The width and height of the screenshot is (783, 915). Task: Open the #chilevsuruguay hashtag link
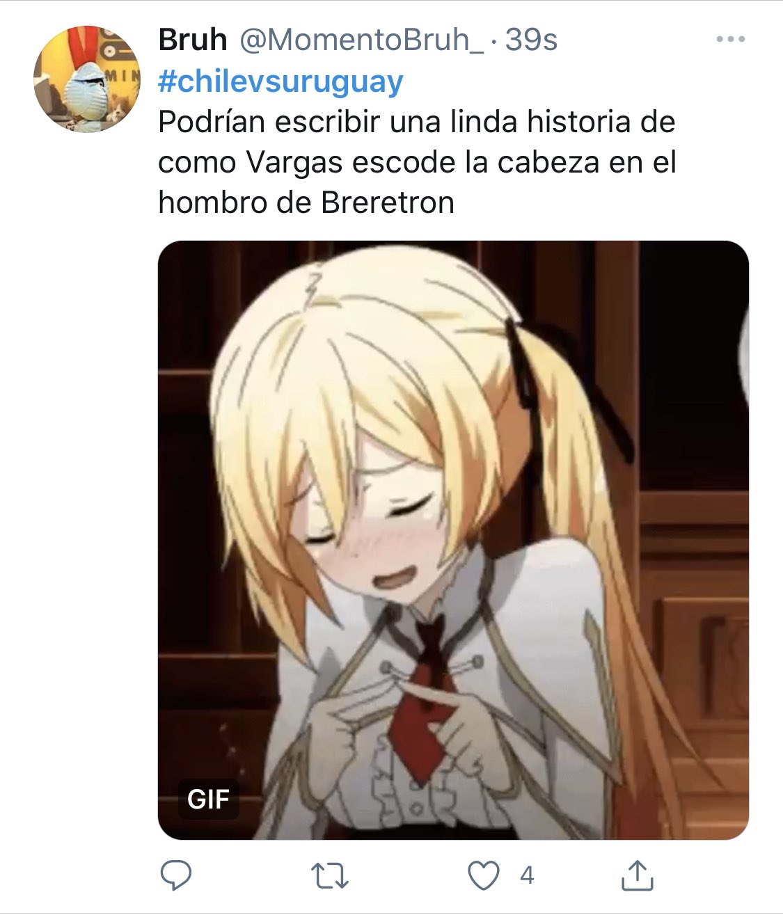click(280, 81)
